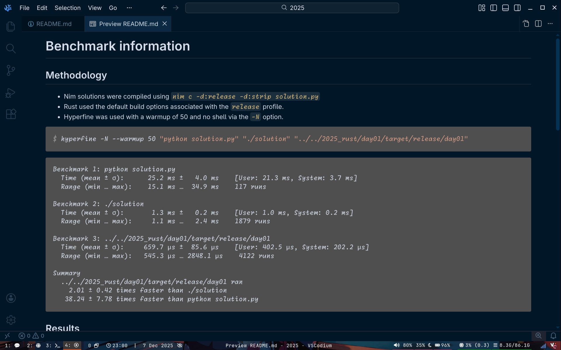
Task: Open the Extensions view
Action: (x=11, y=114)
